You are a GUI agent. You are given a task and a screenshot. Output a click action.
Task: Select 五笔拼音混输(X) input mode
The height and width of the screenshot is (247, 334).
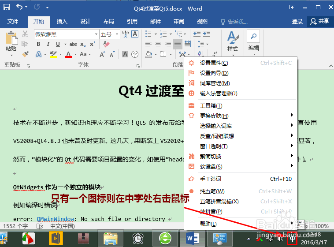click(241, 202)
